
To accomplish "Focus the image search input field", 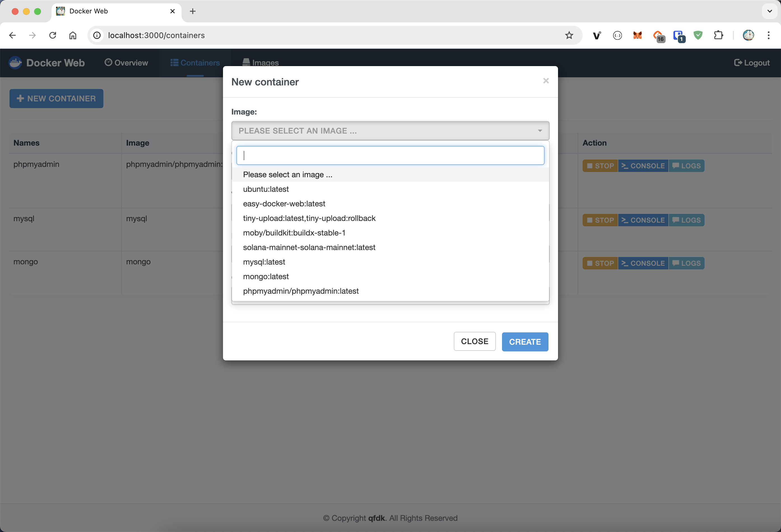I will (x=390, y=155).
